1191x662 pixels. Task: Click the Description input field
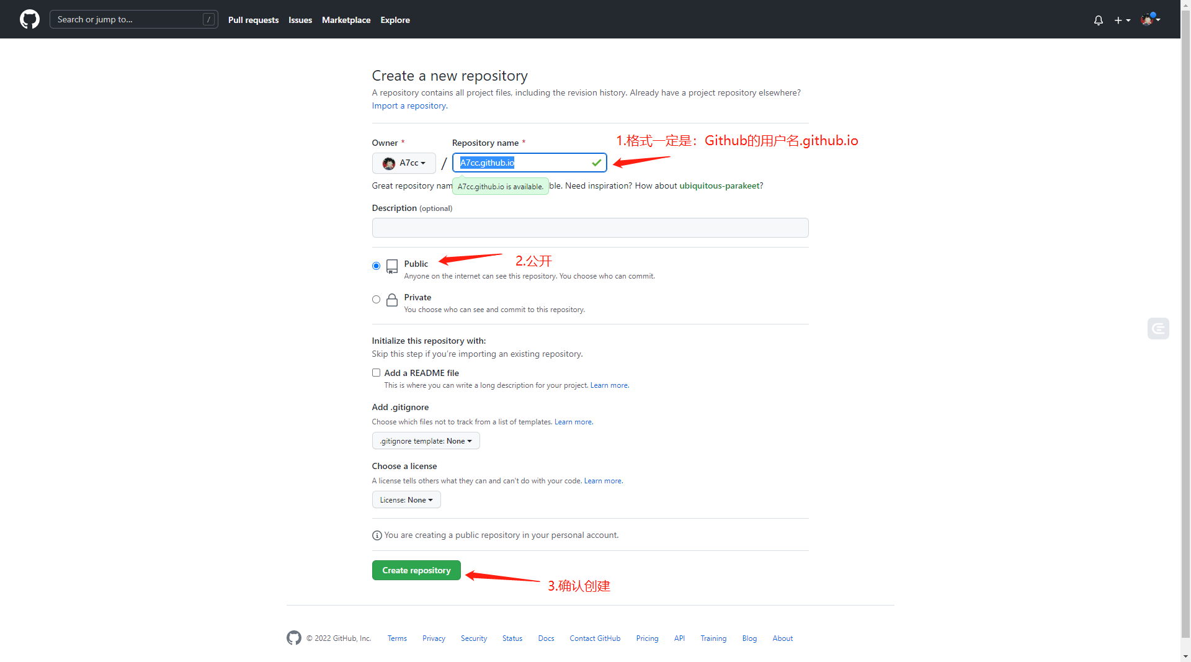tap(590, 228)
